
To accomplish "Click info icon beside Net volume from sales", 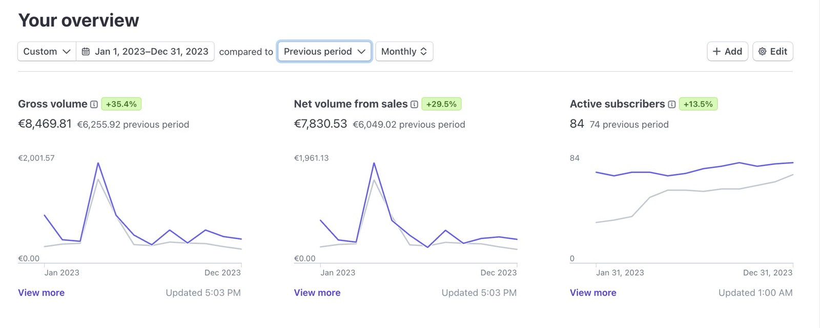I will click(x=414, y=105).
